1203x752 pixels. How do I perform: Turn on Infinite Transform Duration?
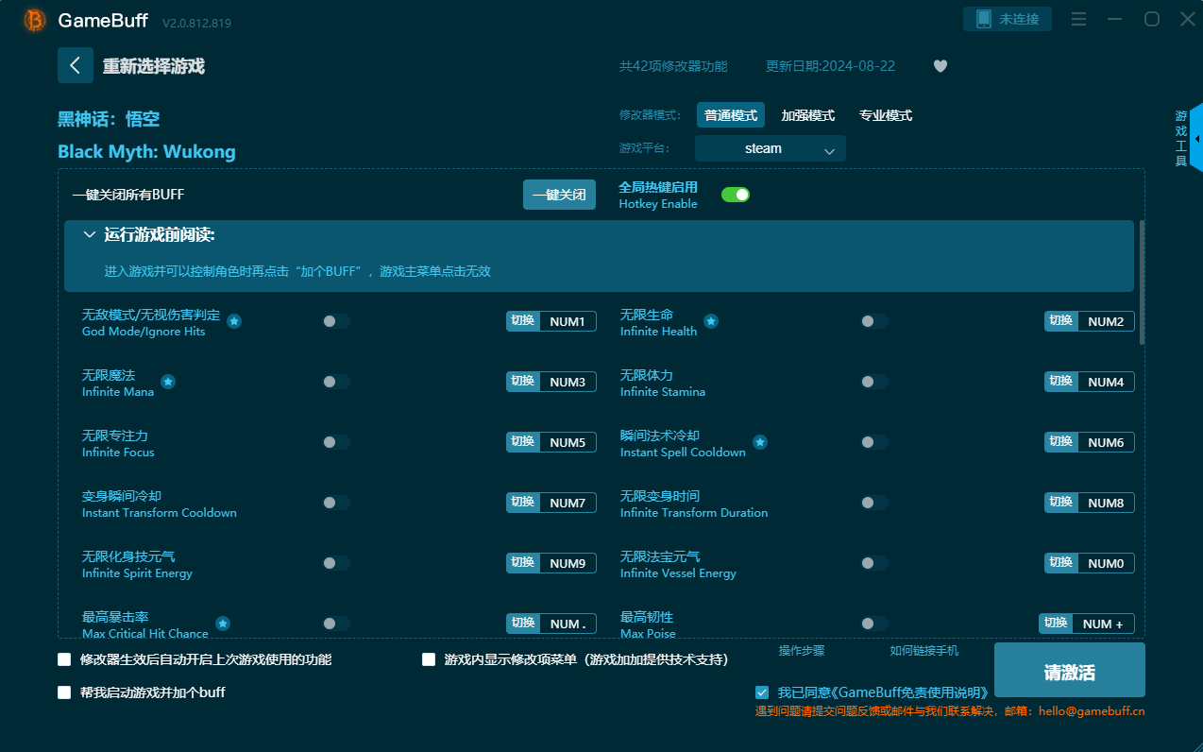tap(874, 503)
